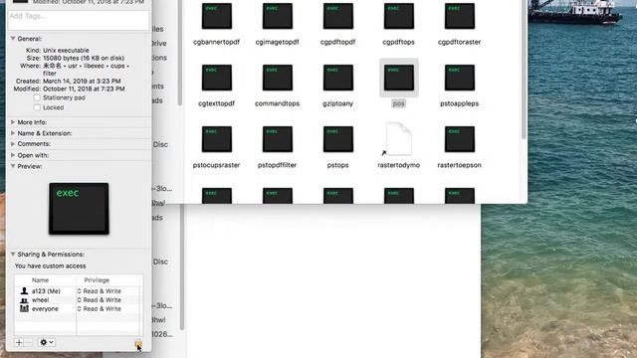Click the 'Unix executable' kind value
637x358 pixels.
pyautogui.click(x=66, y=51)
